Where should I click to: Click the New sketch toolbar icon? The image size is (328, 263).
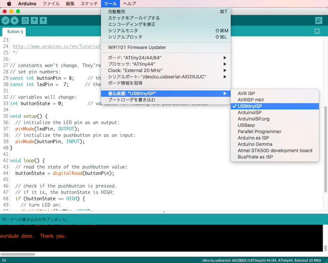point(25,20)
